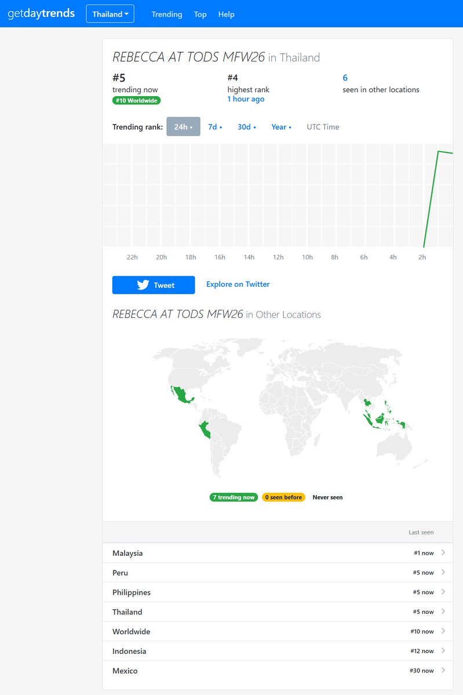Click the chevron arrow in Worldwide row

coord(443,631)
